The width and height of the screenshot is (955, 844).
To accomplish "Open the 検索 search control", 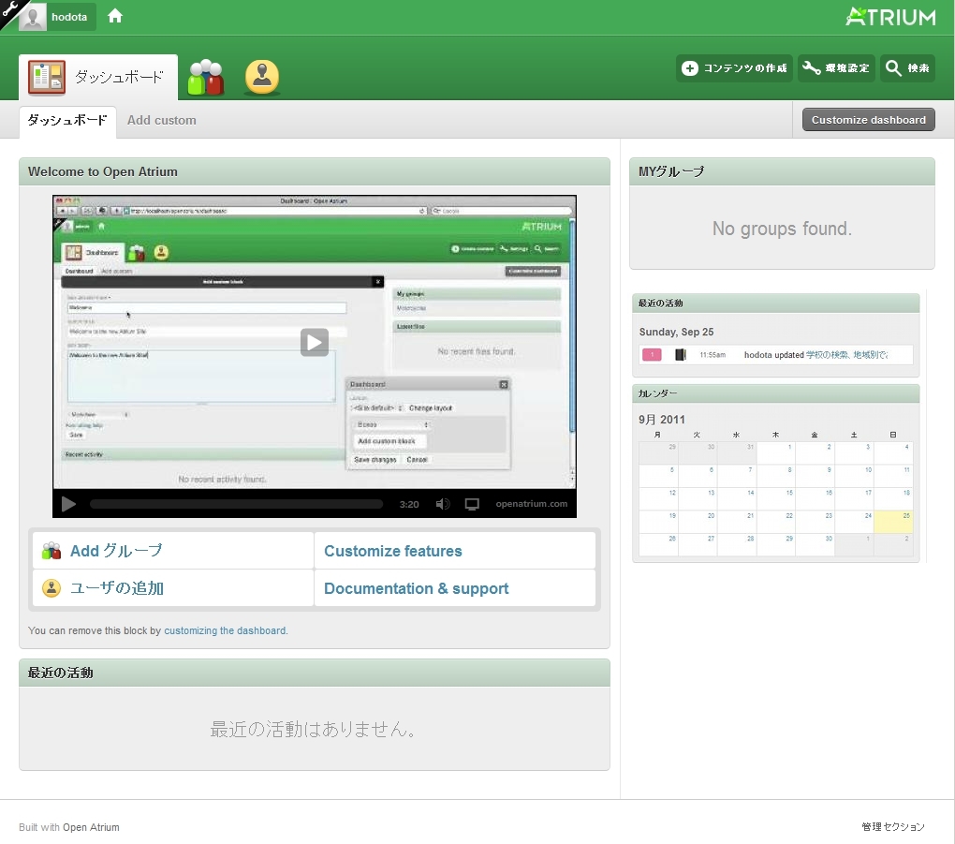I will coord(907,68).
